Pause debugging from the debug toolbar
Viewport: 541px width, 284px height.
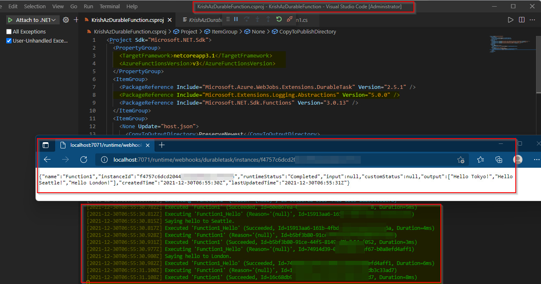pyautogui.click(x=236, y=19)
